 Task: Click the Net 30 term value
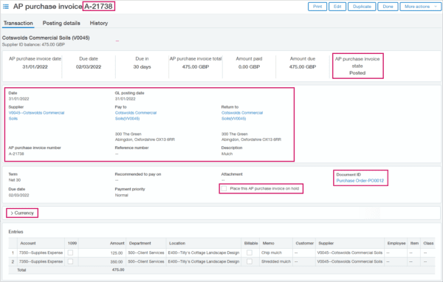(15, 180)
